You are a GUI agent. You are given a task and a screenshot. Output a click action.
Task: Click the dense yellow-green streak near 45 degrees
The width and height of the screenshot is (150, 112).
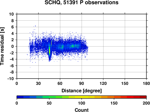point(49,51)
